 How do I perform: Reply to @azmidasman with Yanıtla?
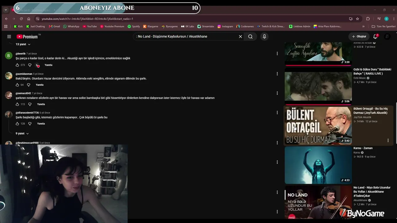(x=39, y=85)
